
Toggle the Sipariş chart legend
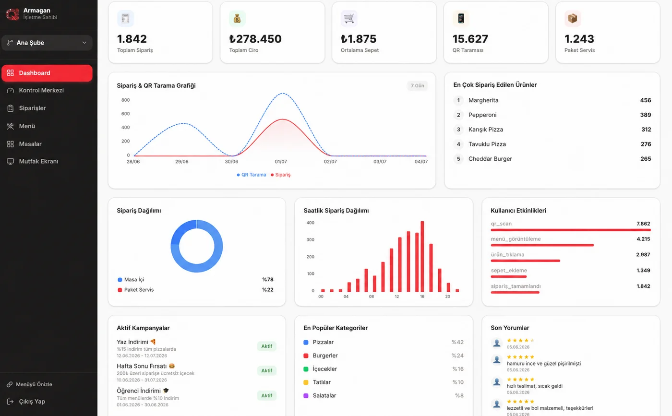tap(281, 175)
